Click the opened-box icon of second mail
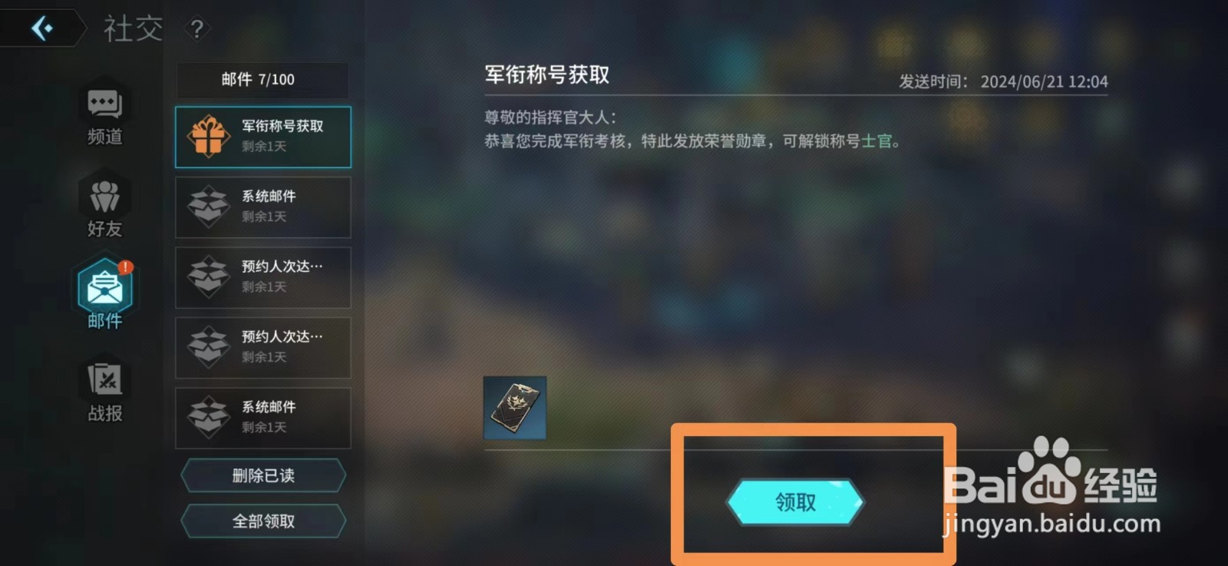The image size is (1228, 566). tap(208, 207)
